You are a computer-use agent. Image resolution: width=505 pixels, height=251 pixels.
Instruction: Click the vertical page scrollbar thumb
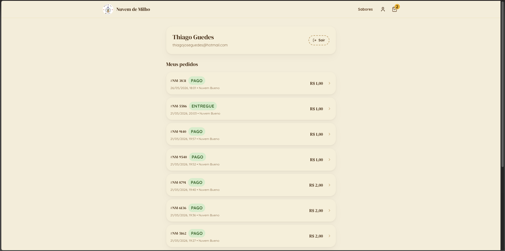tap(502, 84)
